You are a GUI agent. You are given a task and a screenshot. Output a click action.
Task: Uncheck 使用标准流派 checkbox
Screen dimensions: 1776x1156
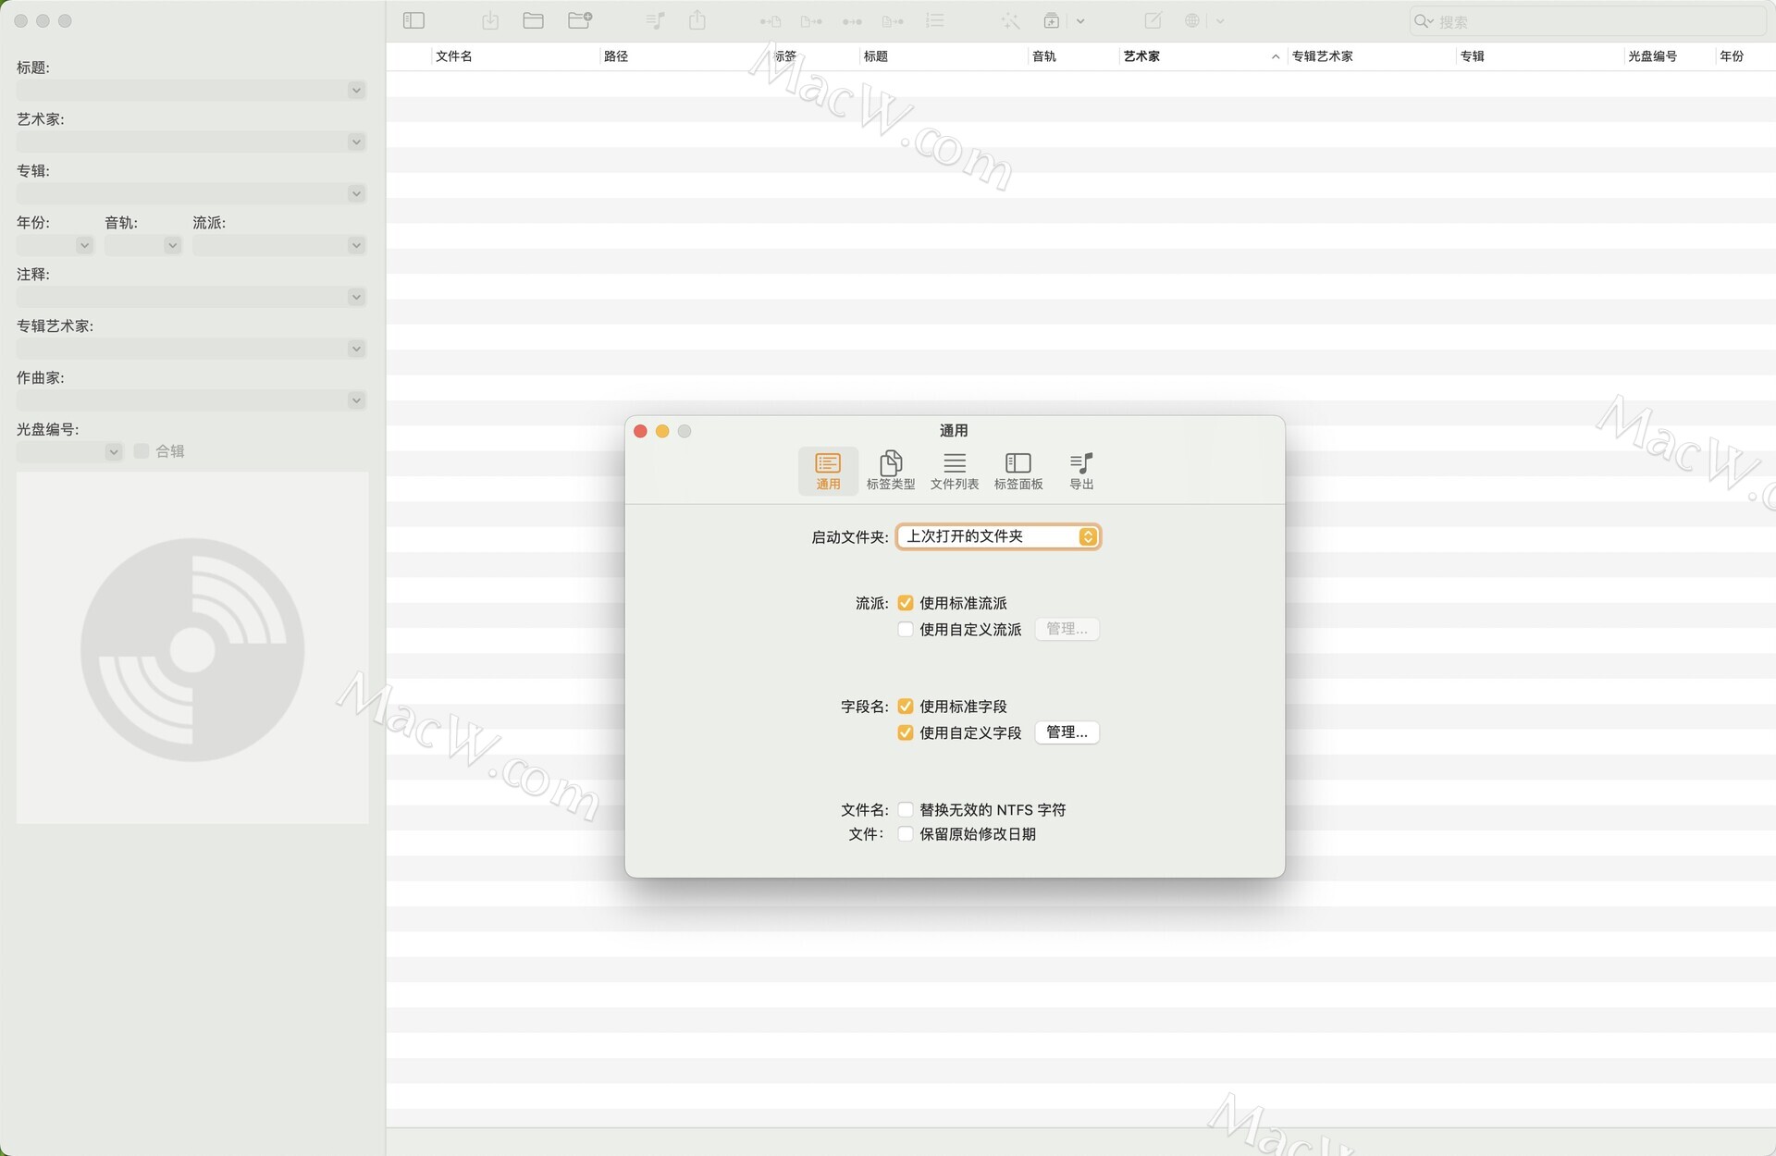click(x=906, y=603)
